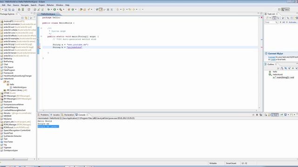Click the Connect link under Connect Mylyn
The width and height of the screenshot is (298, 167).
tap(272, 57)
